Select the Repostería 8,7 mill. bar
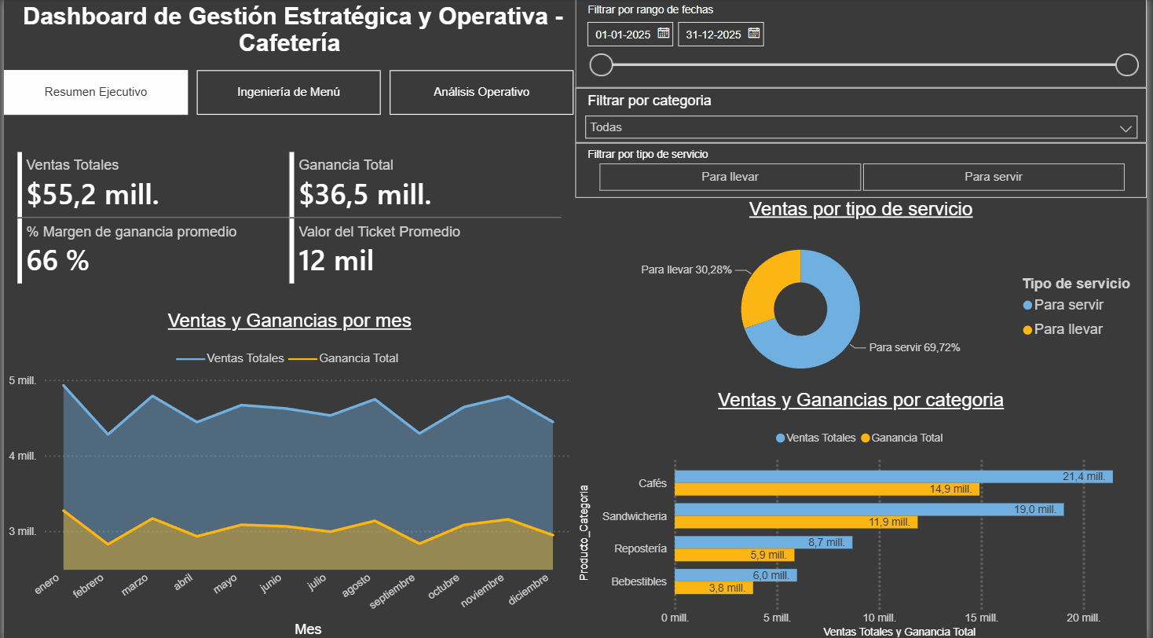Screen dimensions: 1153x638 point(763,542)
